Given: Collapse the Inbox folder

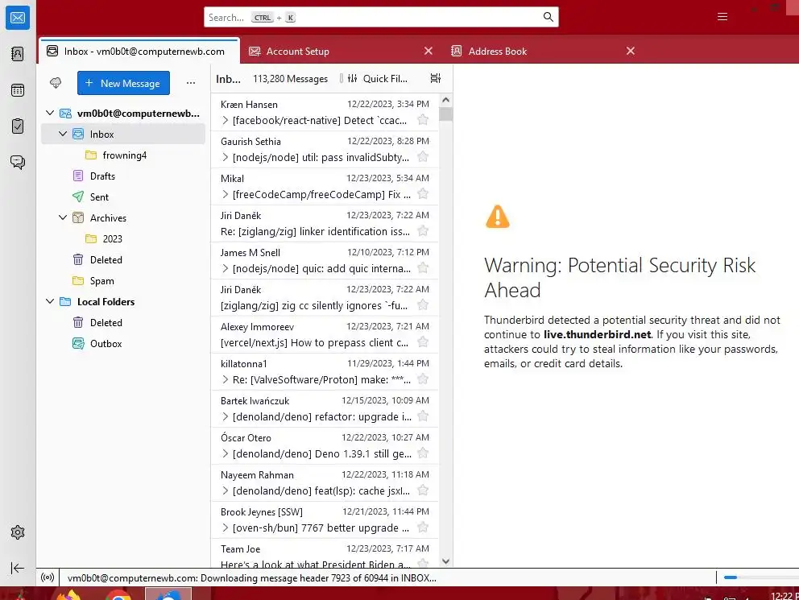Looking at the screenshot, I should [63, 134].
